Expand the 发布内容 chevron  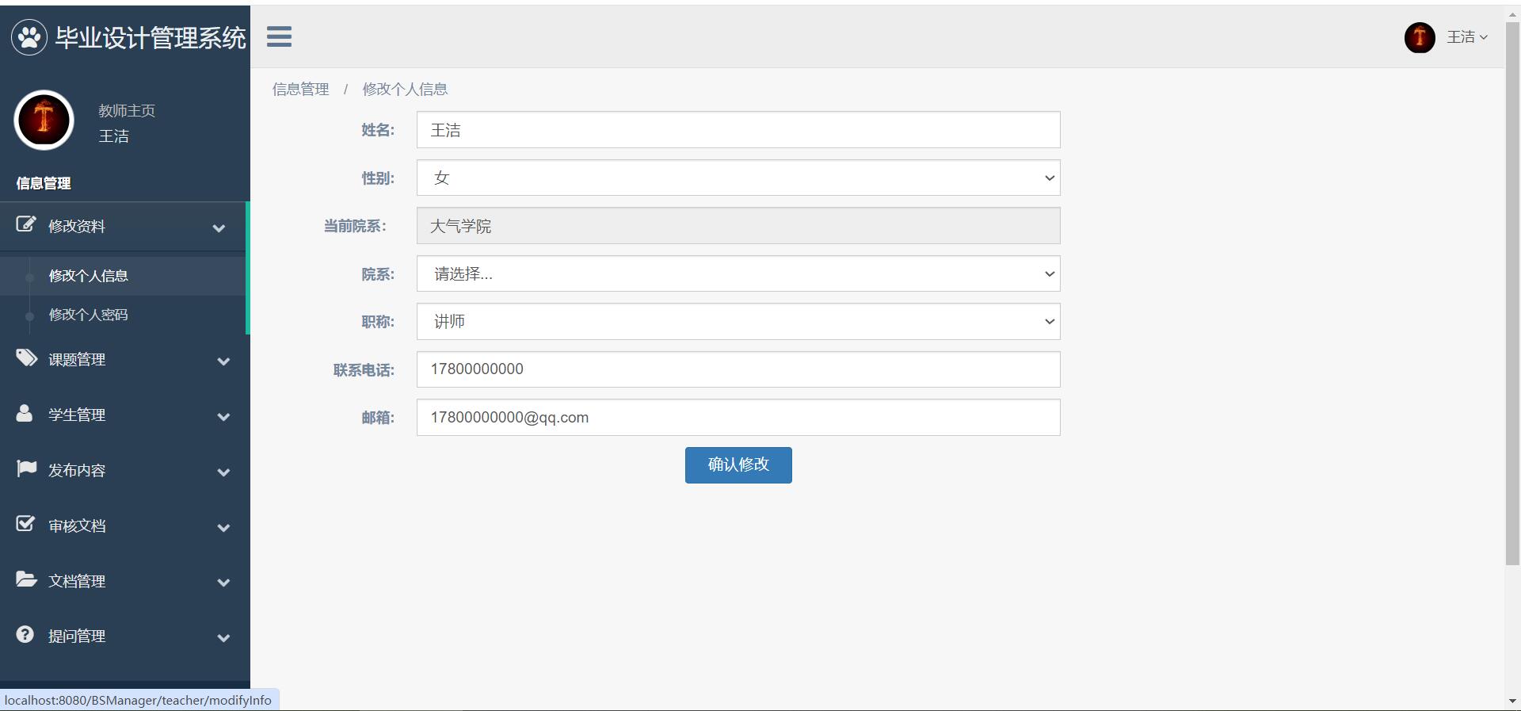tap(223, 472)
